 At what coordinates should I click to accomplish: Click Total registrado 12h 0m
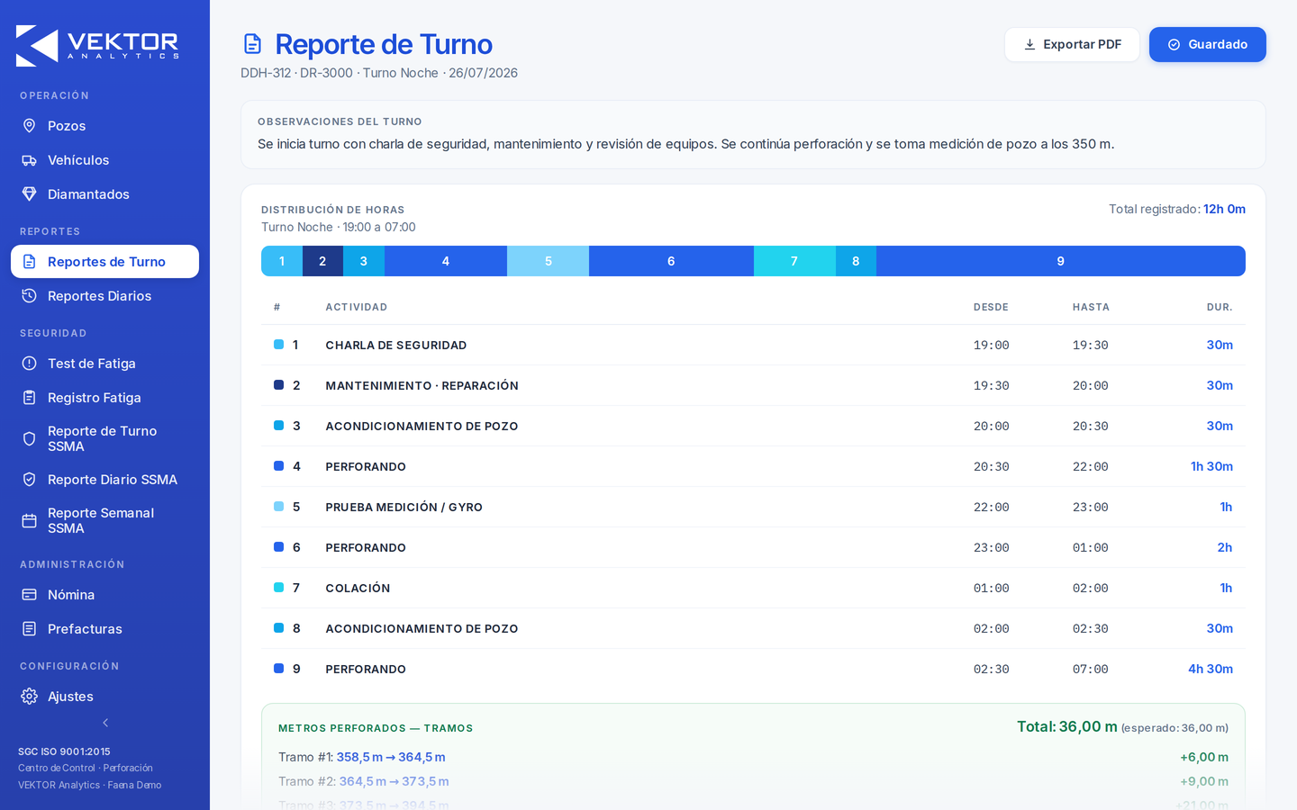(1177, 209)
